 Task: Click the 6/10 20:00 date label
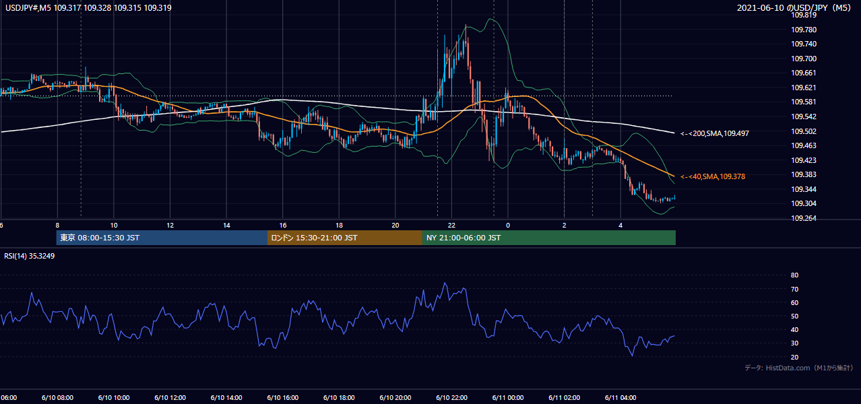point(395,397)
